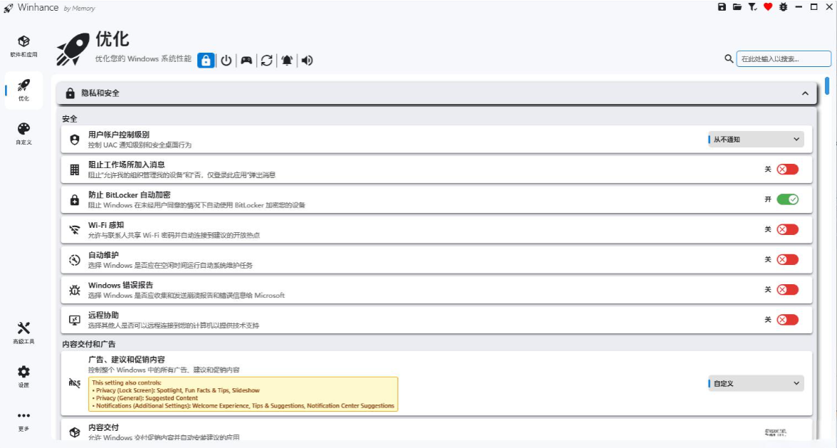The image size is (837, 448).
Task: Jump to the notifications bell section
Action: click(x=287, y=61)
